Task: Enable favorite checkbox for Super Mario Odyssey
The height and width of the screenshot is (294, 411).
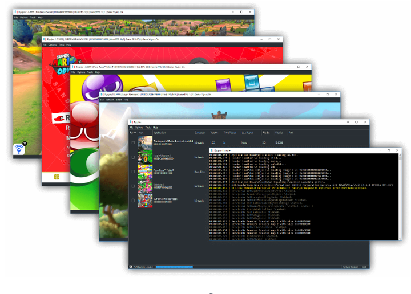Action: tap(133, 200)
